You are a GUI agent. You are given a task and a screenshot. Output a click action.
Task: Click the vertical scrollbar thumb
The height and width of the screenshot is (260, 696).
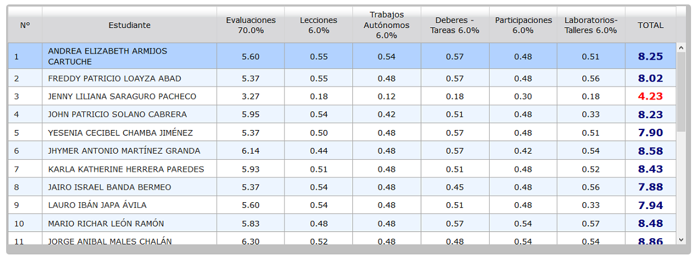coord(681,91)
